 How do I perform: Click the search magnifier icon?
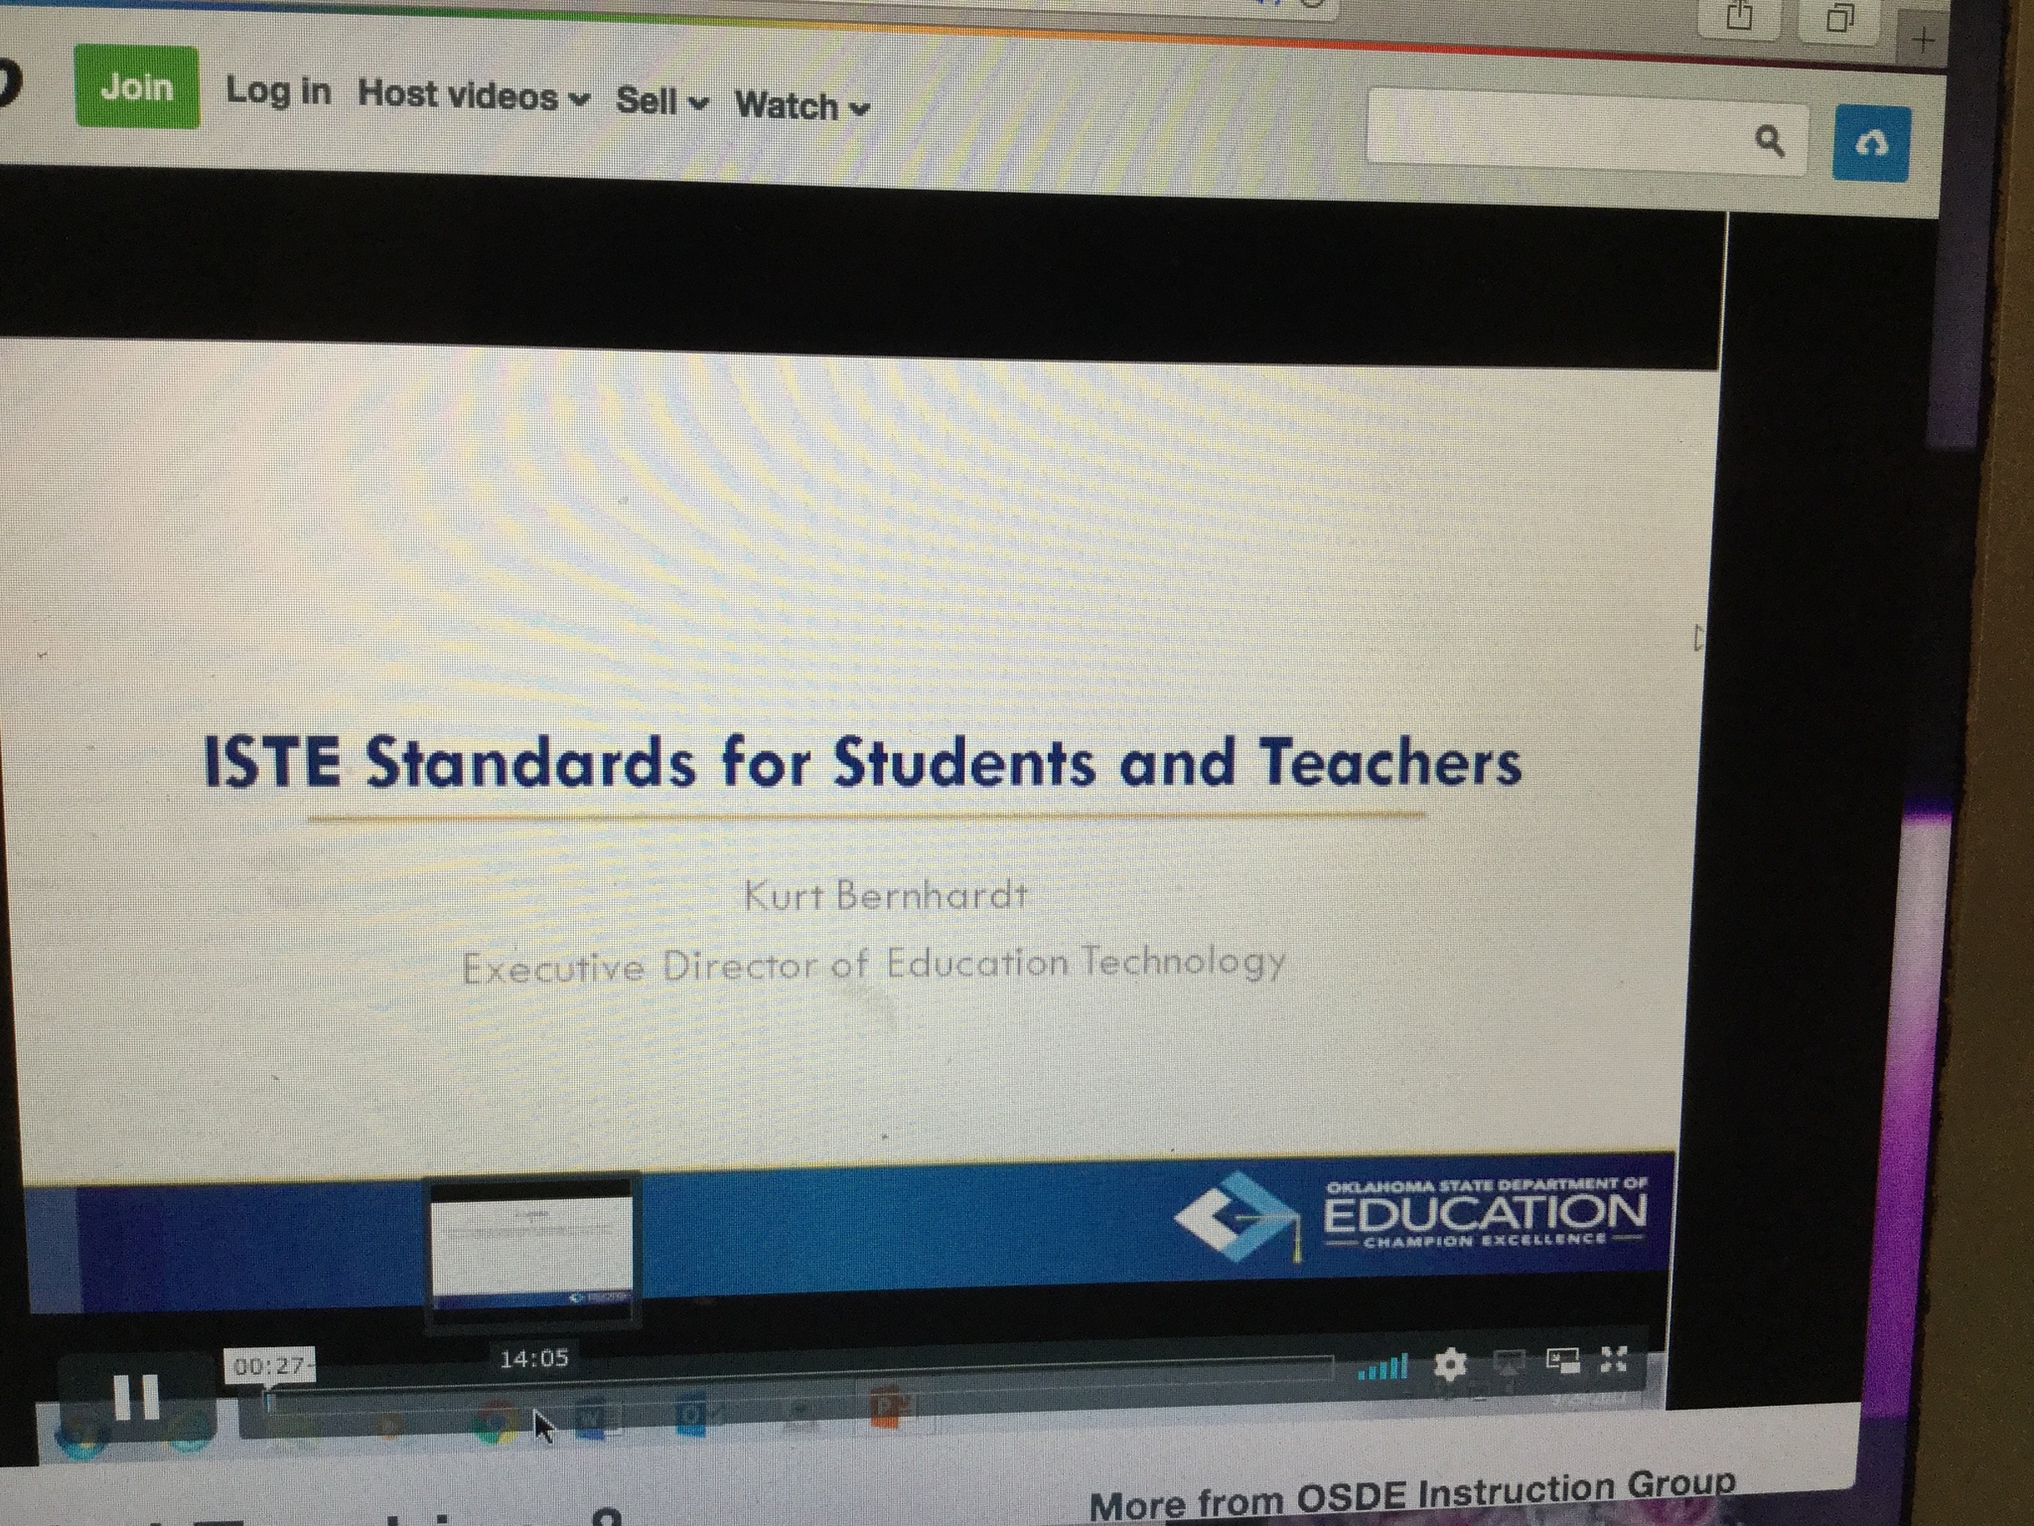[x=1769, y=141]
